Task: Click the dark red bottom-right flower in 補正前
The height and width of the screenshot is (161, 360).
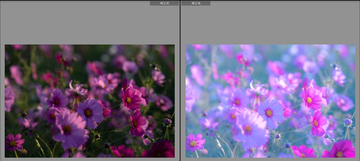Action: click(x=160, y=150)
